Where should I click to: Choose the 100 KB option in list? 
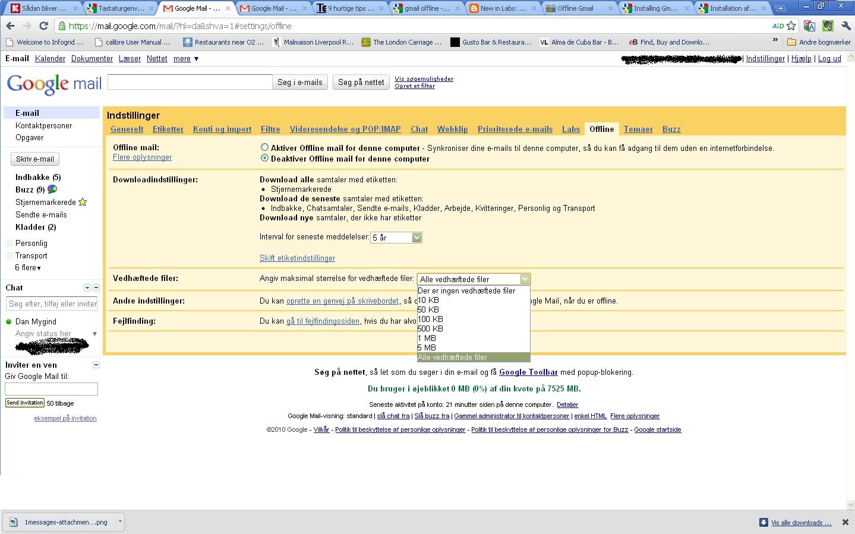430,319
